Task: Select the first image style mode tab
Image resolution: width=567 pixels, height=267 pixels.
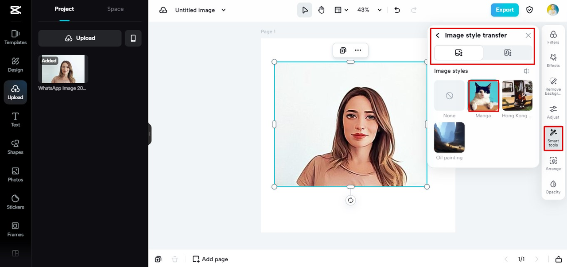Action: click(x=458, y=53)
